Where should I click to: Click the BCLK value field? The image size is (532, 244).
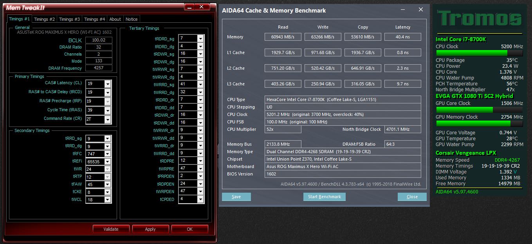click(99, 40)
